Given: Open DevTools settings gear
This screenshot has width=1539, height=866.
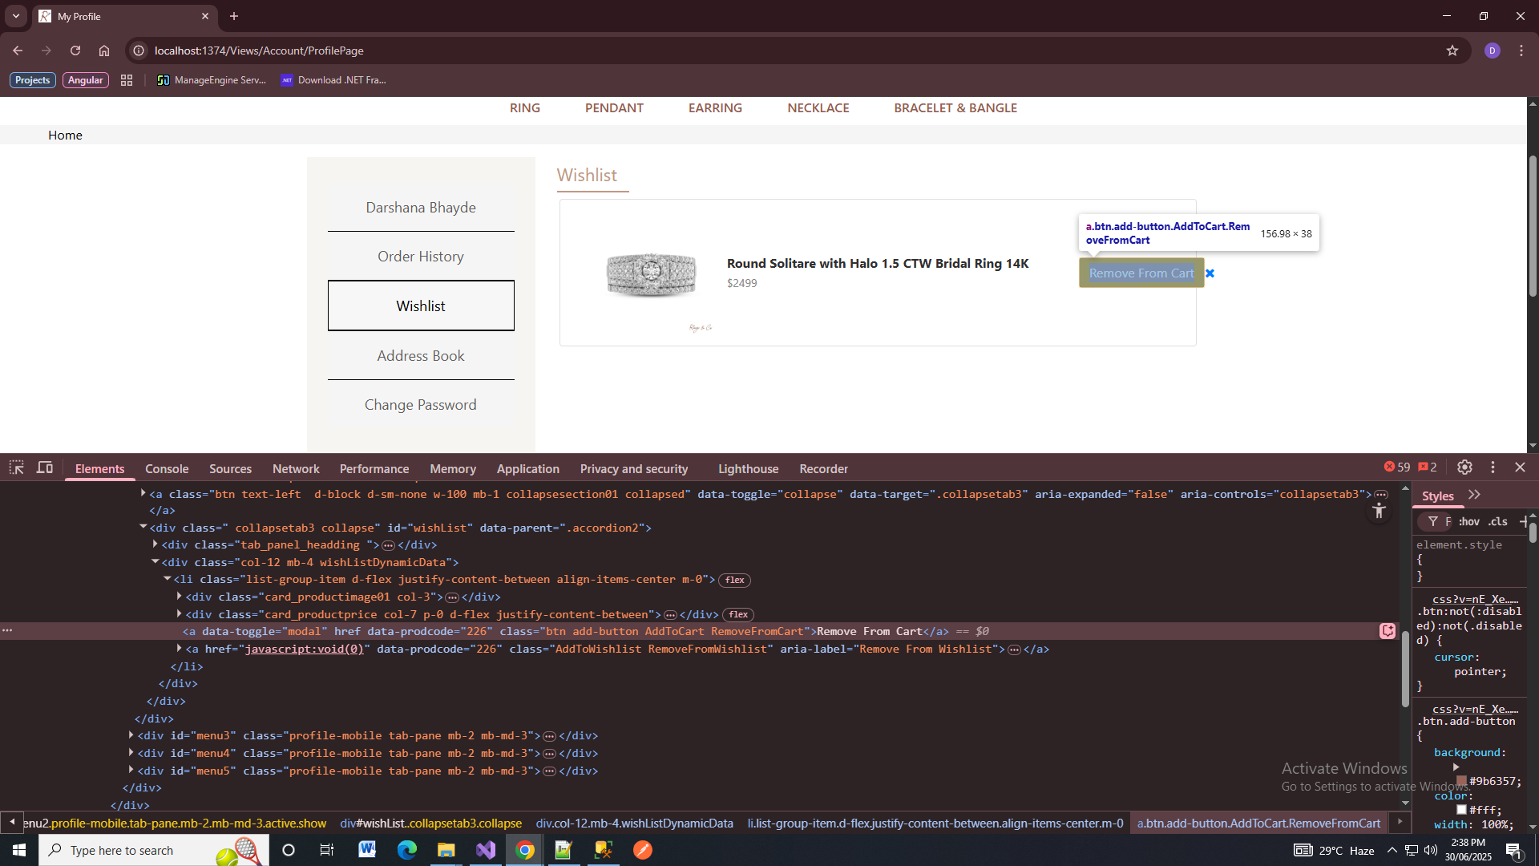Looking at the screenshot, I should (x=1464, y=467).
